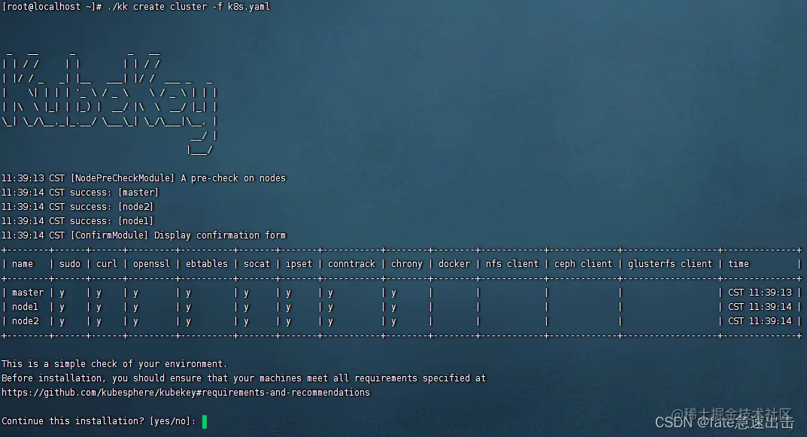Click the 'curl' column header
The height and width of the screenshot is (437, 807).
(x=107, y=263)
